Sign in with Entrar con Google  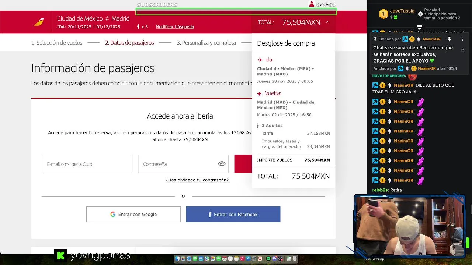[x=133, y=214]
